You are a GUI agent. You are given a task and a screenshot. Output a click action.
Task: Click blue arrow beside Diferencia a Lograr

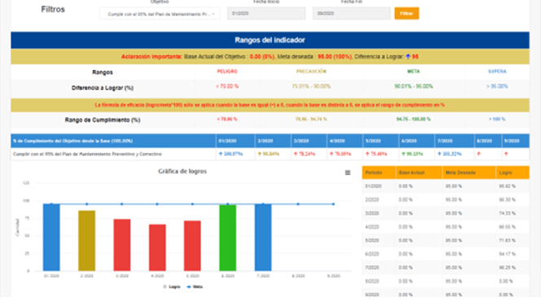click(408, 56)
